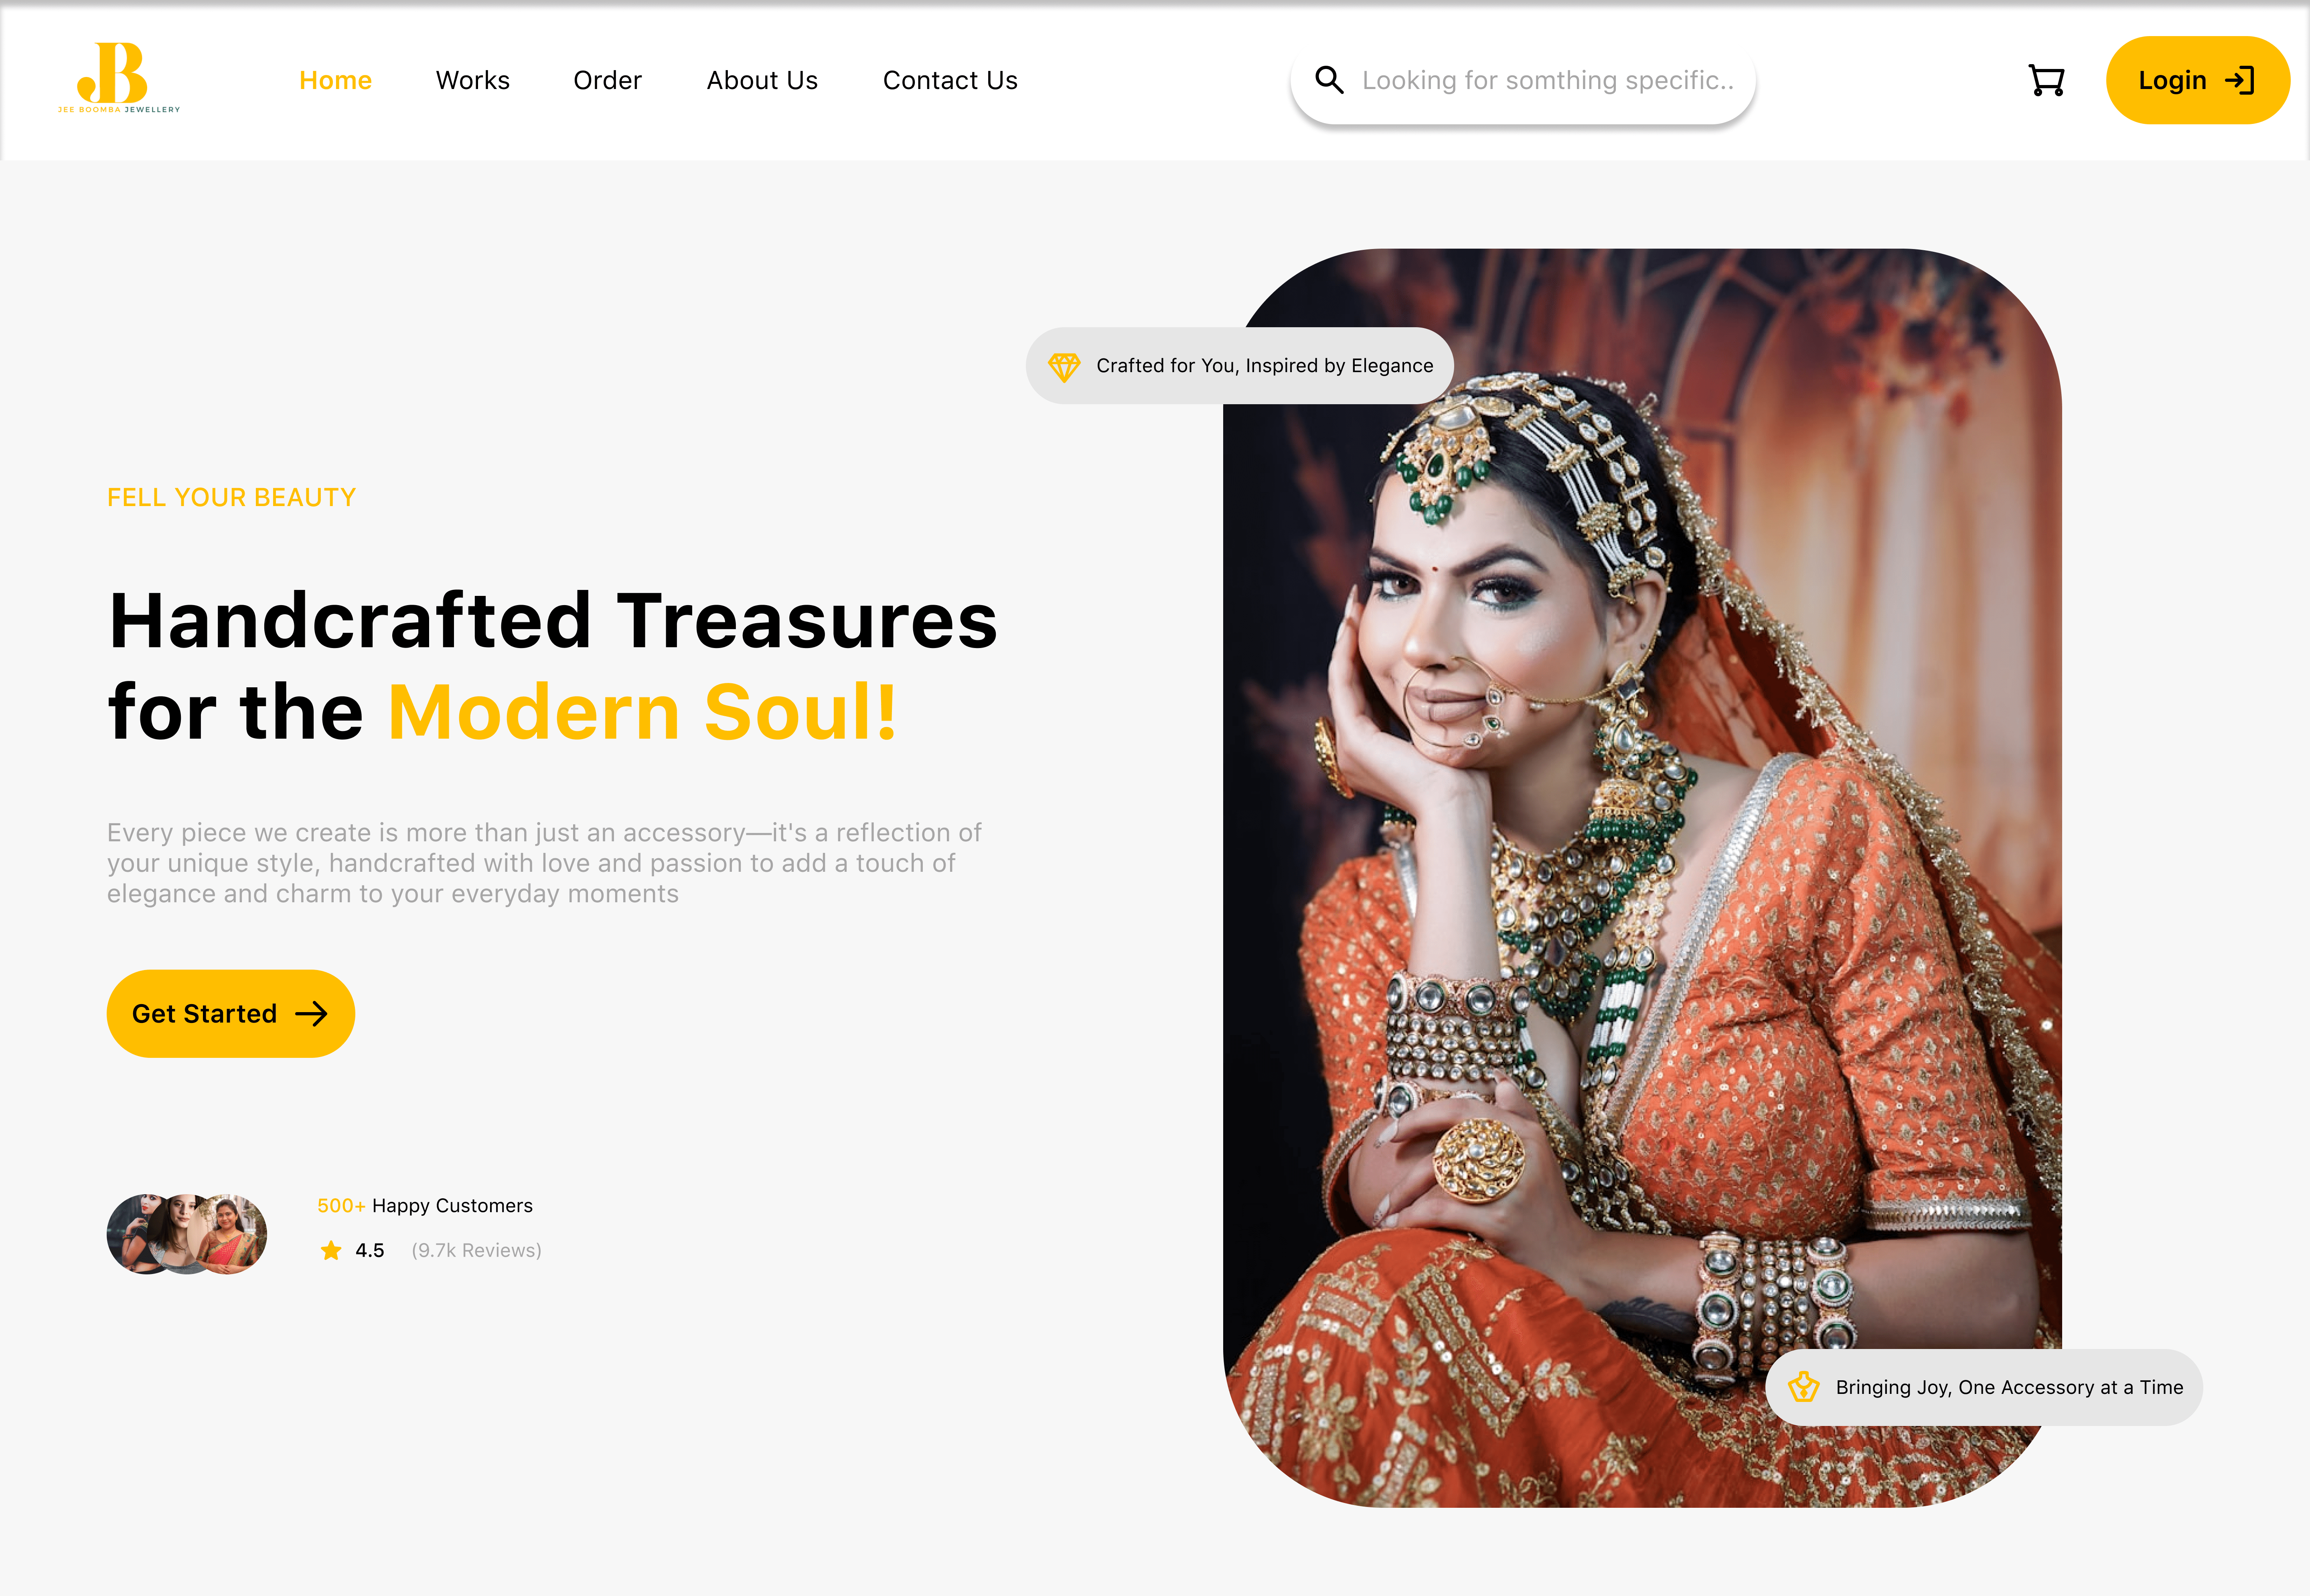Open the shopping cart icon
2310x1596 pixels.
[x=2046, y=80]
